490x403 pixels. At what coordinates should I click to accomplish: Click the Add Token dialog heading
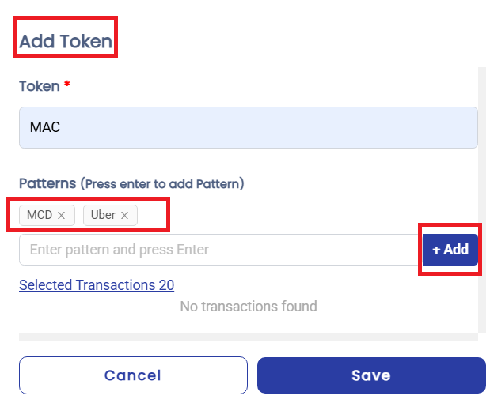pos(66,41)
